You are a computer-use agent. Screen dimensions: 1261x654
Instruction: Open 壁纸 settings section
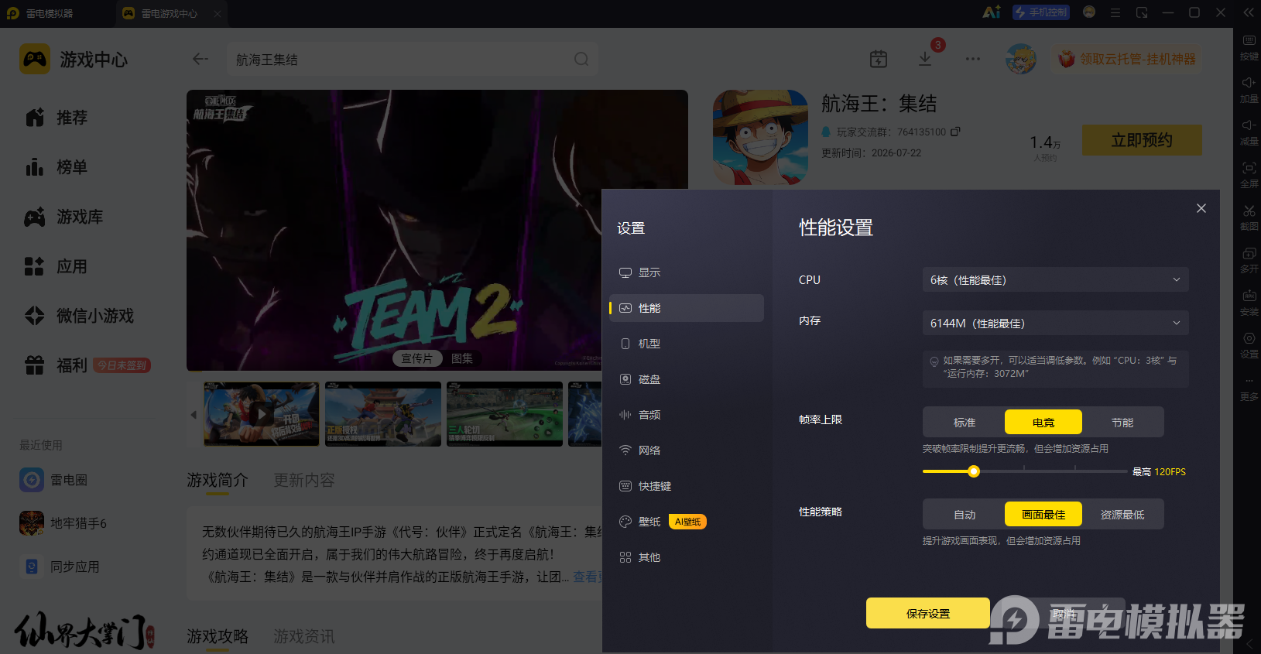687,522
